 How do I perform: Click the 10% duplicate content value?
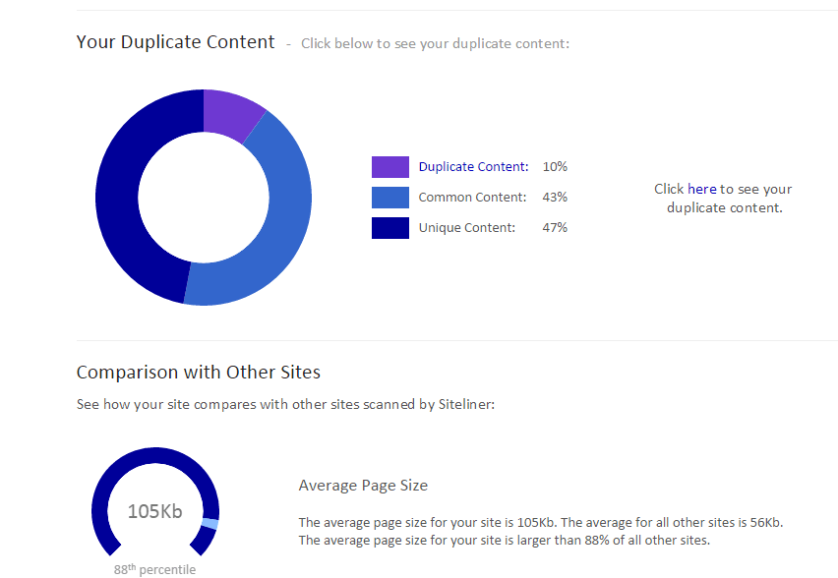(x=555, y=166)
